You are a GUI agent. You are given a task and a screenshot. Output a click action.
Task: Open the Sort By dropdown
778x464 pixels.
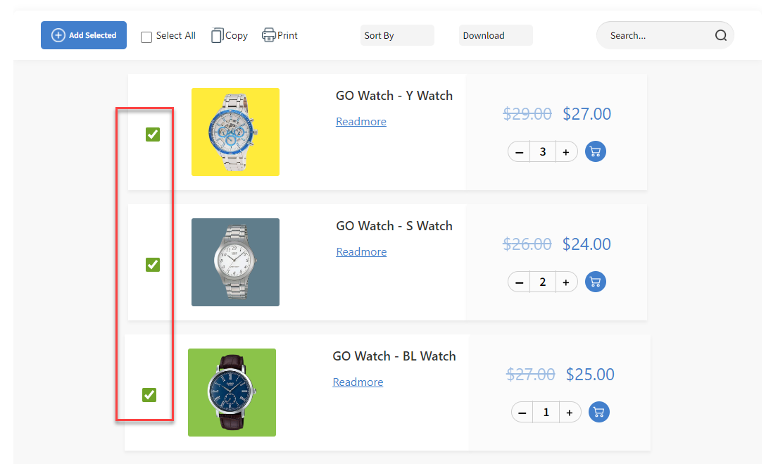397,35
